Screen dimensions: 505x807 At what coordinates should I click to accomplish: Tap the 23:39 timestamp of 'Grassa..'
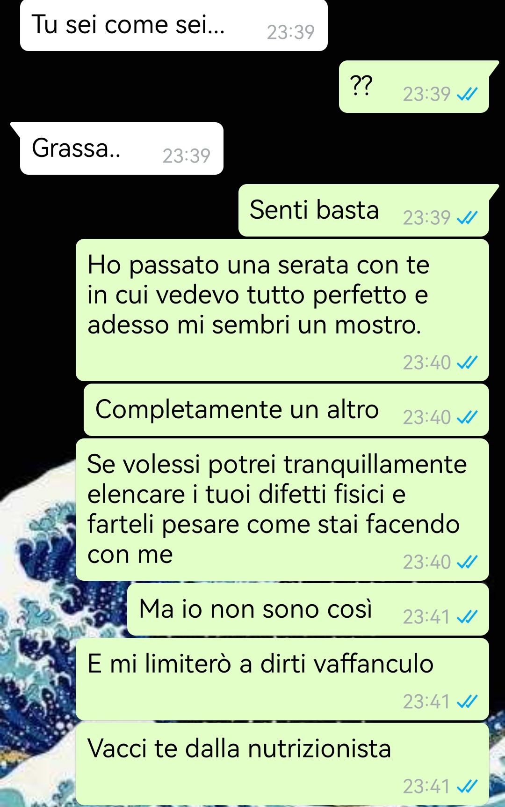coord(187,156)
